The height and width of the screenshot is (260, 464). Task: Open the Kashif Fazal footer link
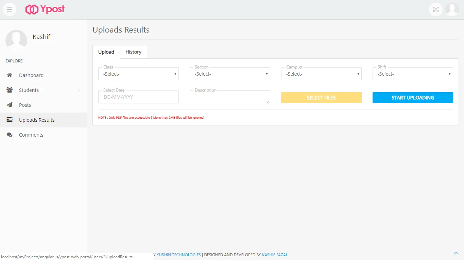point(275,255)
